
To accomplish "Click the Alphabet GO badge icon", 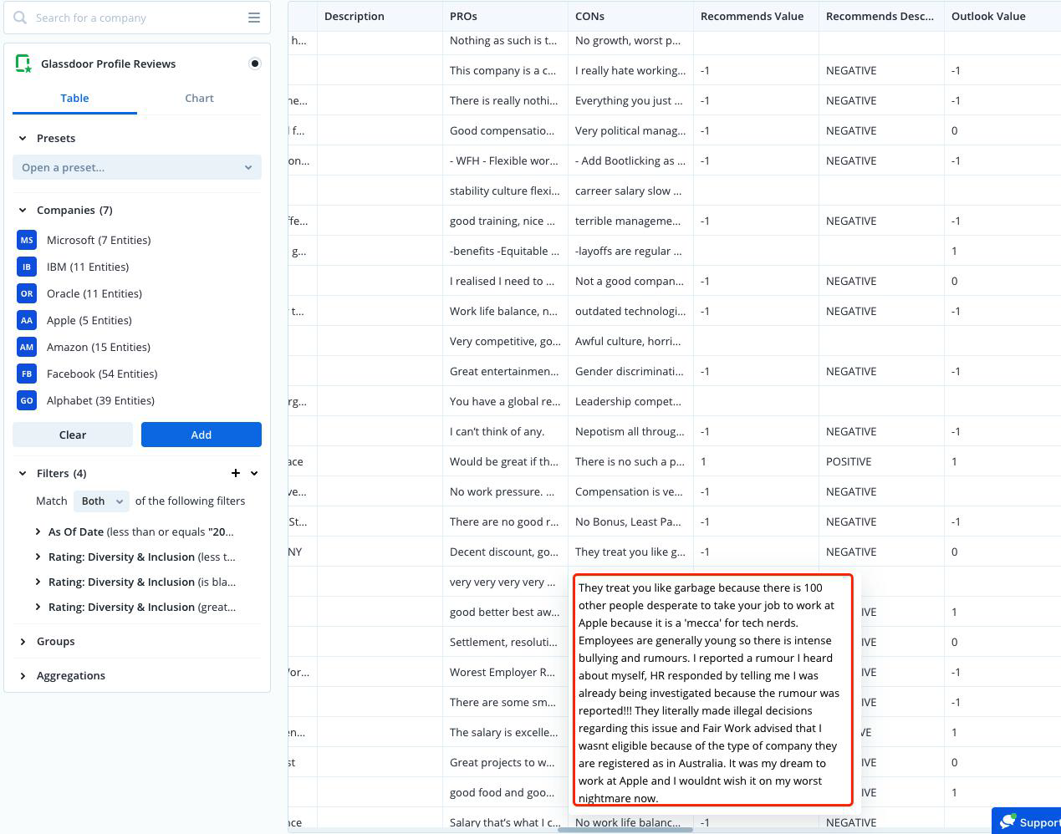I will pyautogui.click(x=27, y=400).
